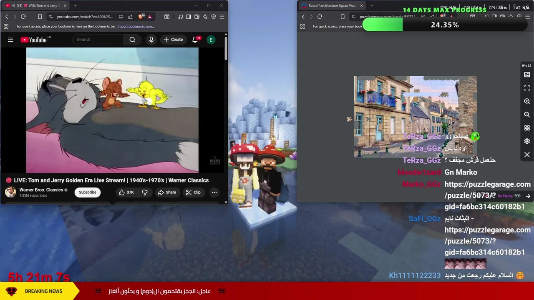Go back in the YouTube window
534x300 pixels.
7,17
